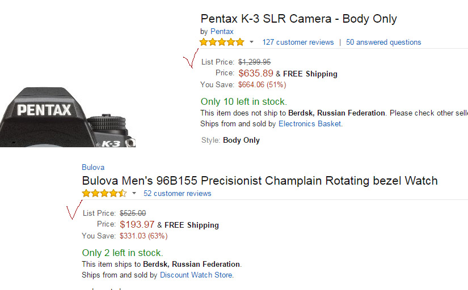Click the Only 10 left in stock text
468x290 pixels.
pyautogui.click(x=243, y=101)
